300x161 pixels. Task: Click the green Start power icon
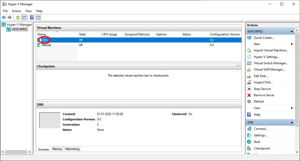coord(249,142)
